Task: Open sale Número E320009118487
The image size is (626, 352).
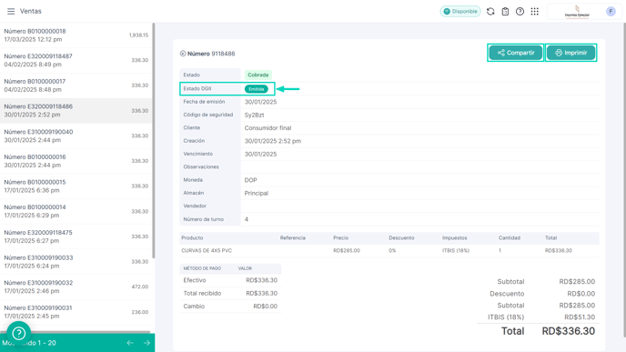Action: click(76, 60)
